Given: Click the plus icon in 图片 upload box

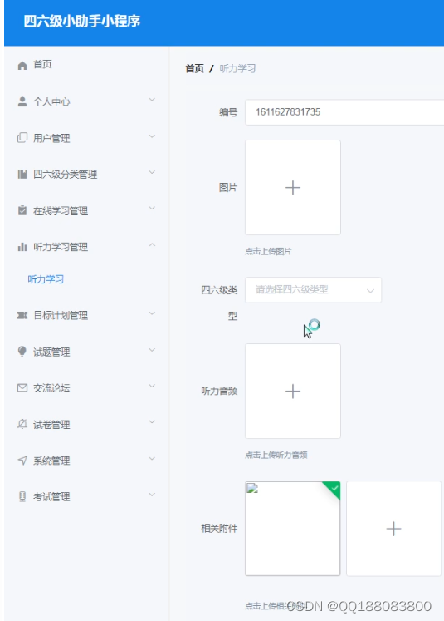Looking at the screenshot, I should tap(293, 188).
